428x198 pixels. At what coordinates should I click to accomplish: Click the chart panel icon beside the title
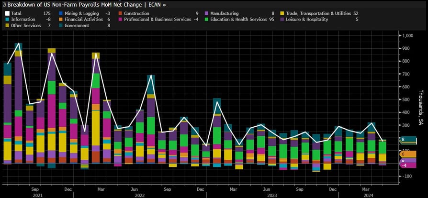click(4, 5)
